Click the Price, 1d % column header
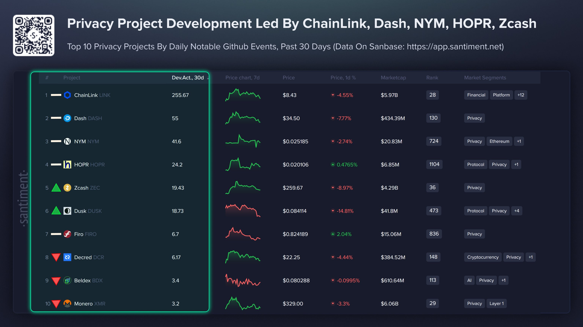The width and height of the screenshot is (583, 327). (x=343, y=78)
